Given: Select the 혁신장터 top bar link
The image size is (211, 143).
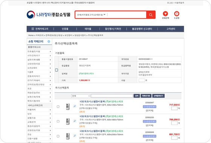Looking at the screenshot, I should point(55,3).
